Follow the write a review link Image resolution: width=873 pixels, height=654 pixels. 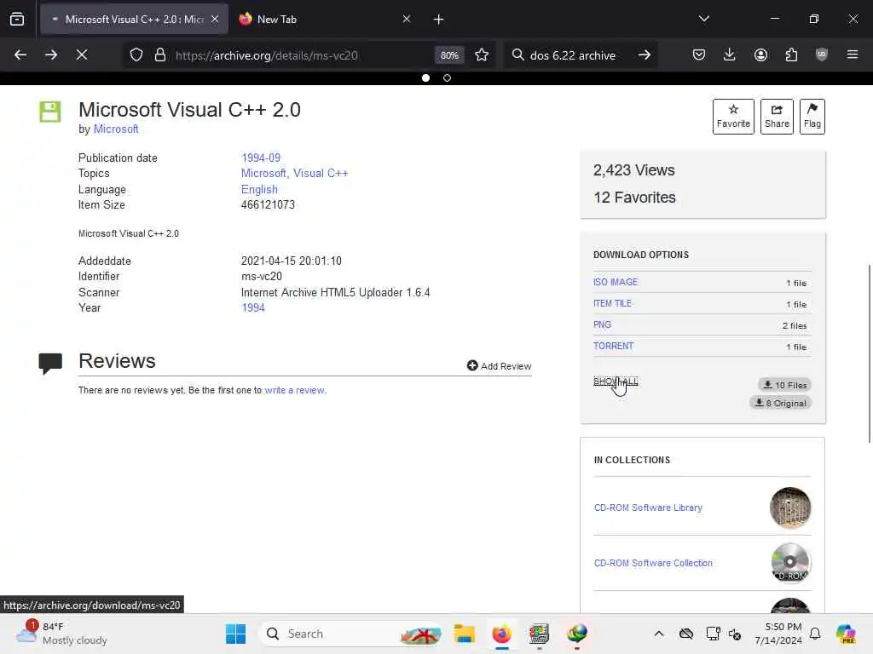click(294, 390)
